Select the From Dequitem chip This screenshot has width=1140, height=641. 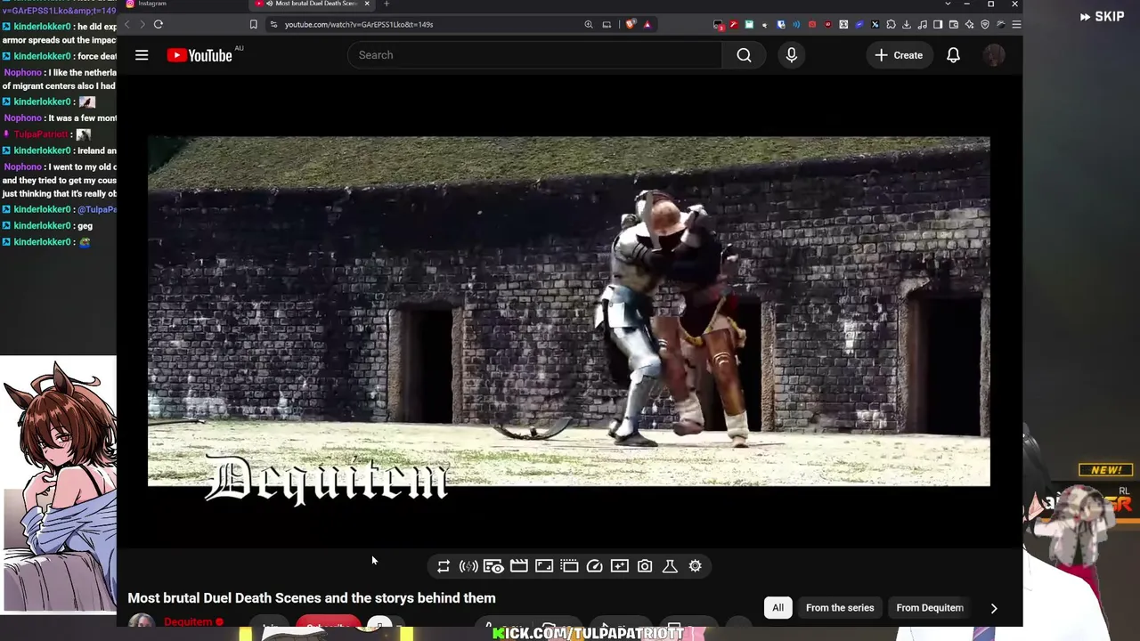point(930,608)
